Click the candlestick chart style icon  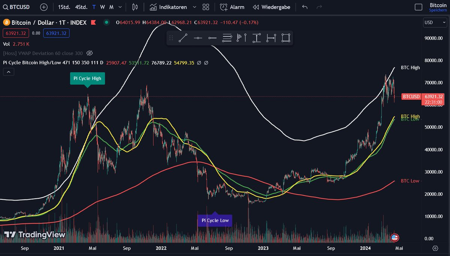[x=135, y=7]
